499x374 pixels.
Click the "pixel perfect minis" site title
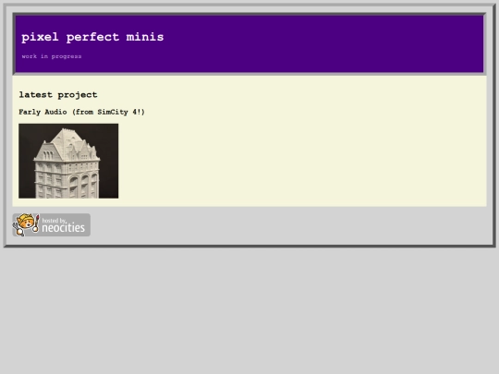92,37
